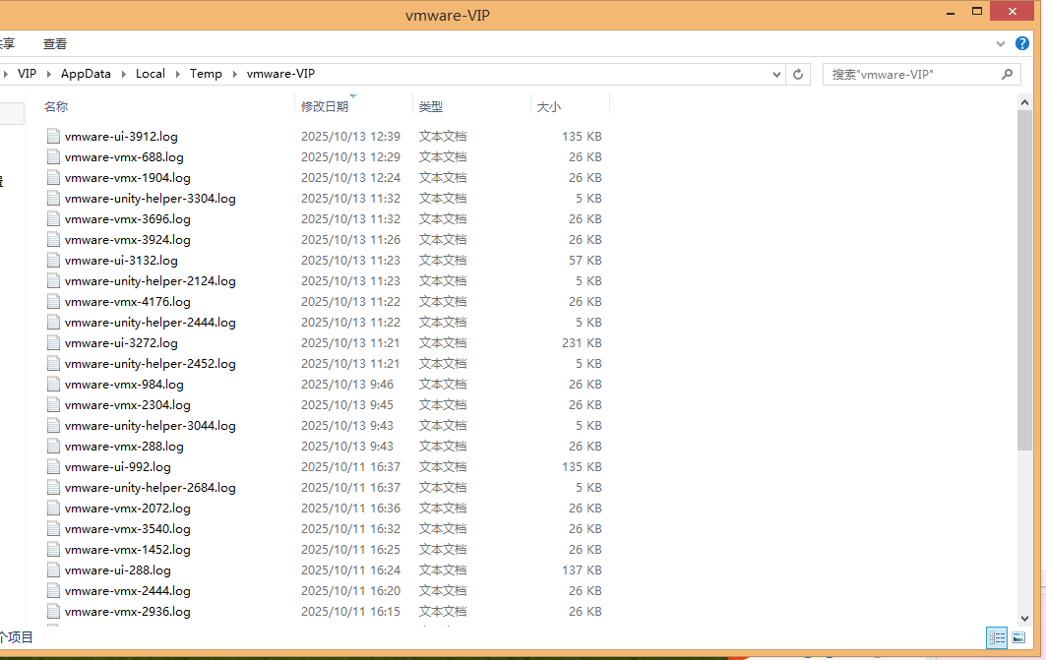Click file name vmware-vmx-1452.log
The height and width of the screenshot is (660, 1046).
127,549
